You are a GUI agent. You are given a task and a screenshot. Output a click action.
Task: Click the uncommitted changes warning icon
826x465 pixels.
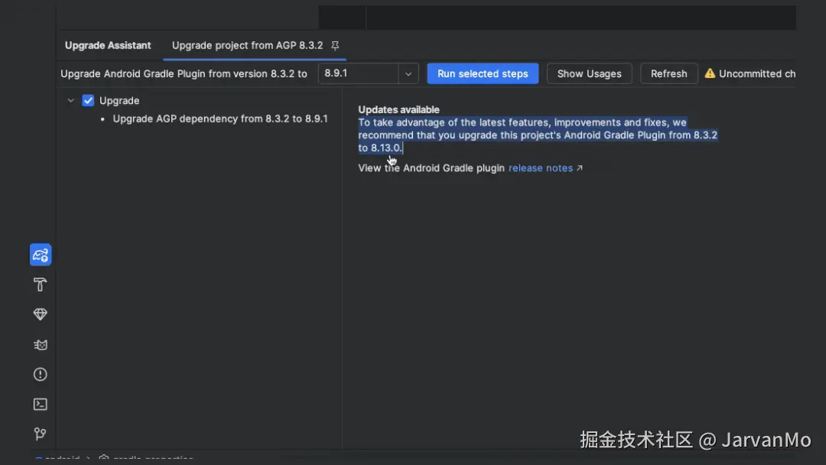pyautogui.click(x=710, y=73)
